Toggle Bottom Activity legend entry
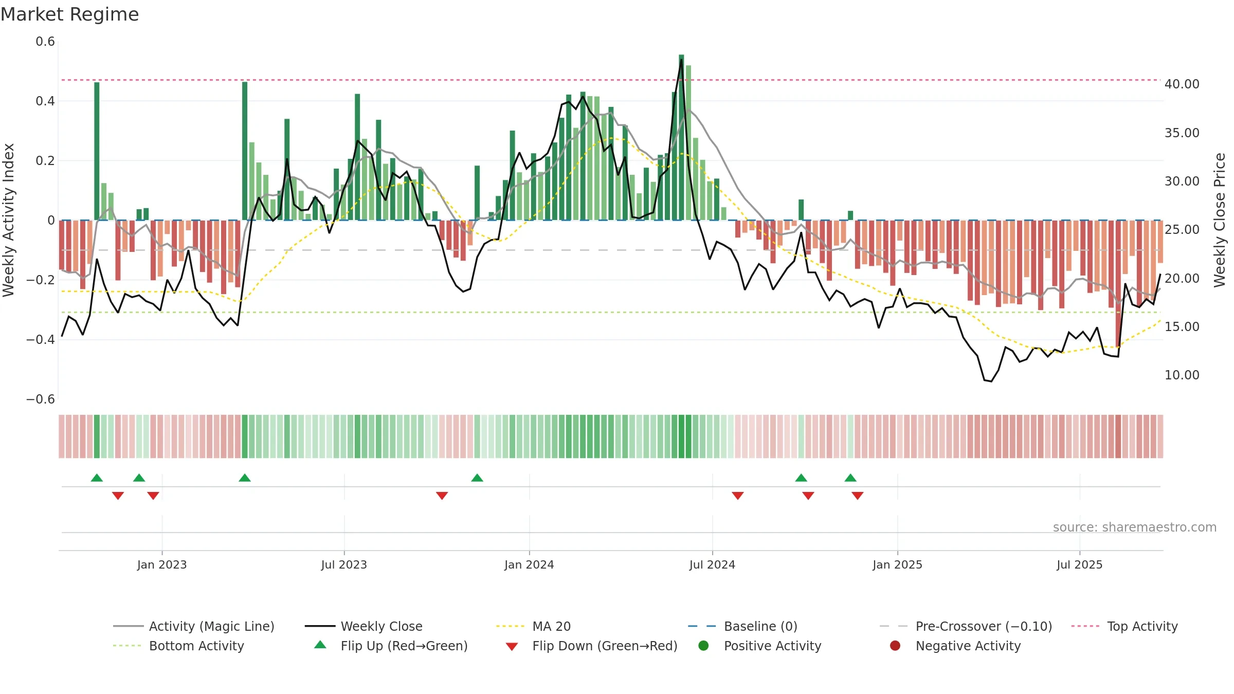This screenshot has height=694, width=1234. [x=178, y=646]
